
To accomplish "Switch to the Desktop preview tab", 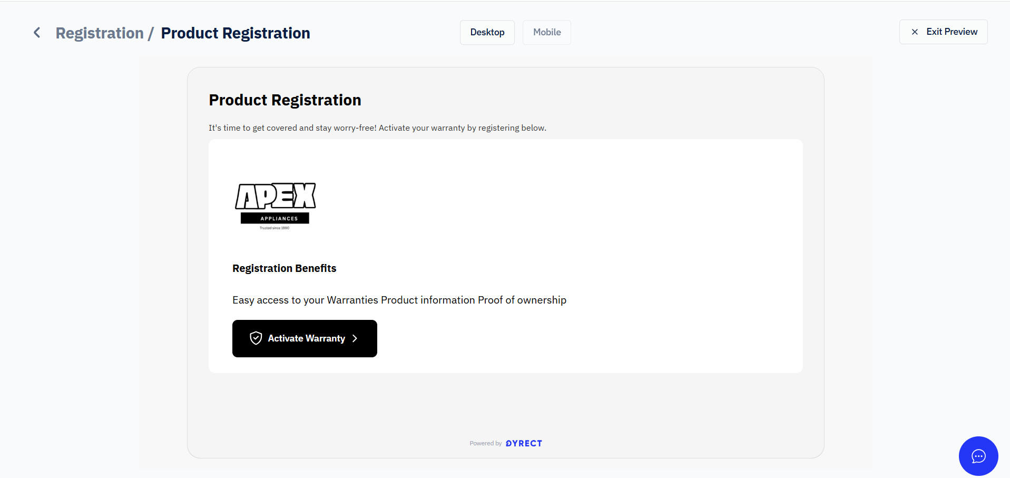I will [487, 32].
